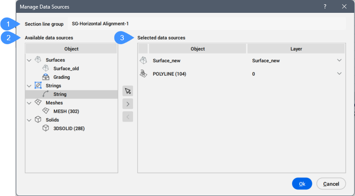The image size is (355, 196).
Task: Click the MESH (302) mesh icon
Action: tap(46, 111)
